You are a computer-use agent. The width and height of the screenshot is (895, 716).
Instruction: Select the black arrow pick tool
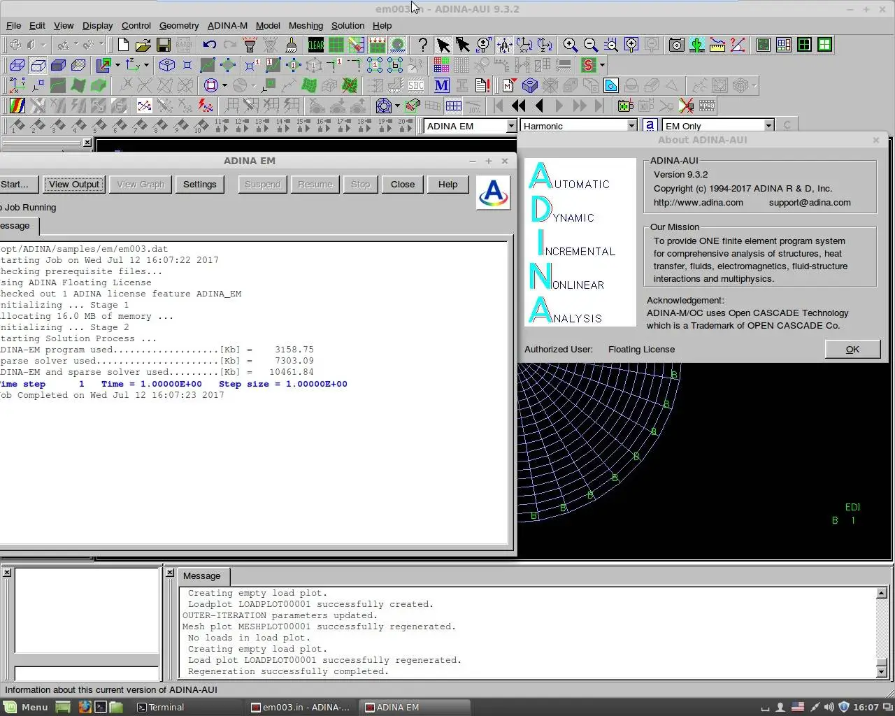(x=443, y=45)
